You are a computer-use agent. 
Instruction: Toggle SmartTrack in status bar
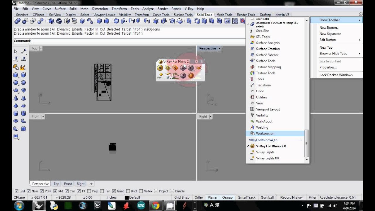pyautogui.click(x=247, y=198)
